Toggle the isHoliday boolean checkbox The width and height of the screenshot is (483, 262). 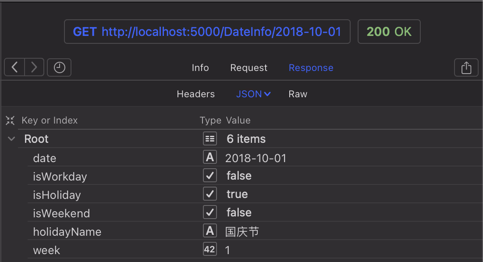point(210,194)
